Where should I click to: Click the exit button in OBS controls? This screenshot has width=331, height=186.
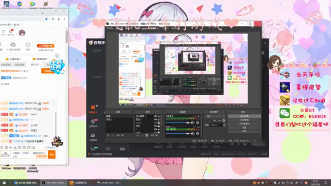coord(244,131)
